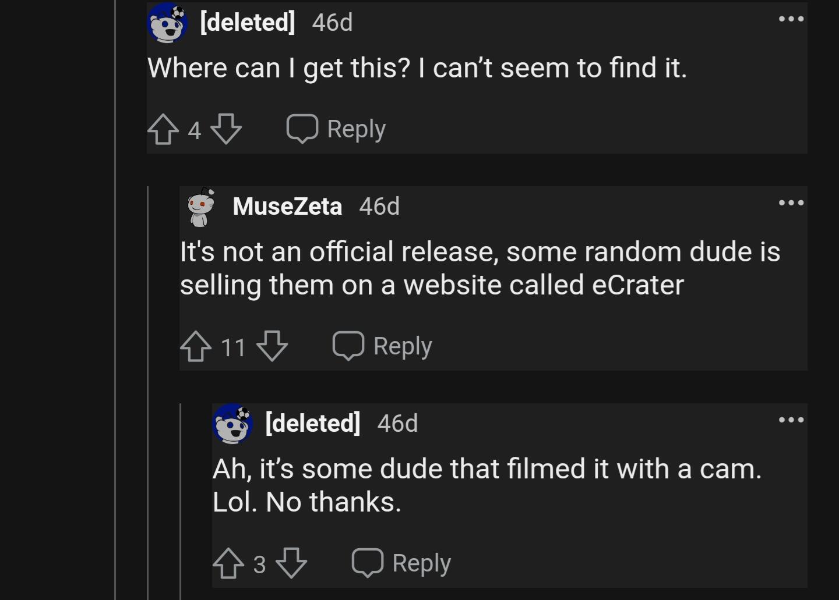Downvote MuseZeta's eCrater comment
Image resolution: width=839 pixels, height=600 pixels.
point(272,346)
